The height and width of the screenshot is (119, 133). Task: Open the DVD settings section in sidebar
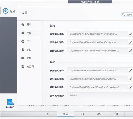(x=30, y=41)
